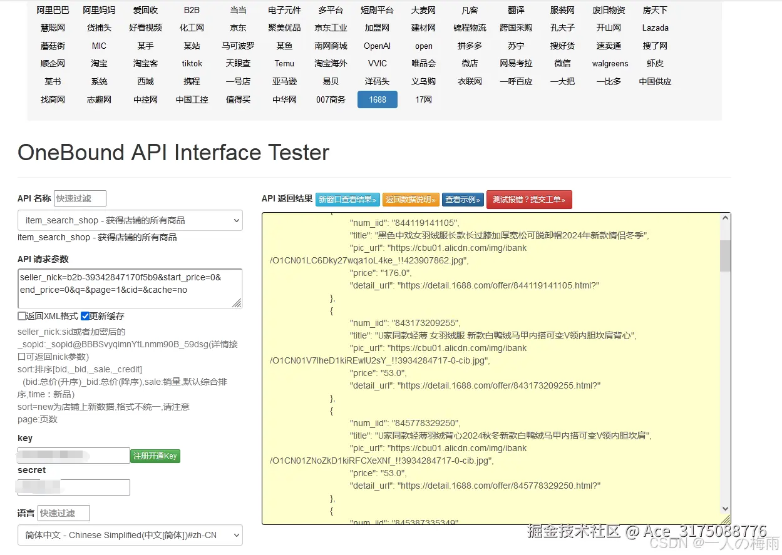Viewport: 782px width, 555px height.
Task: Switch to the 易贝 platform tab
Action: coord(331,81)
